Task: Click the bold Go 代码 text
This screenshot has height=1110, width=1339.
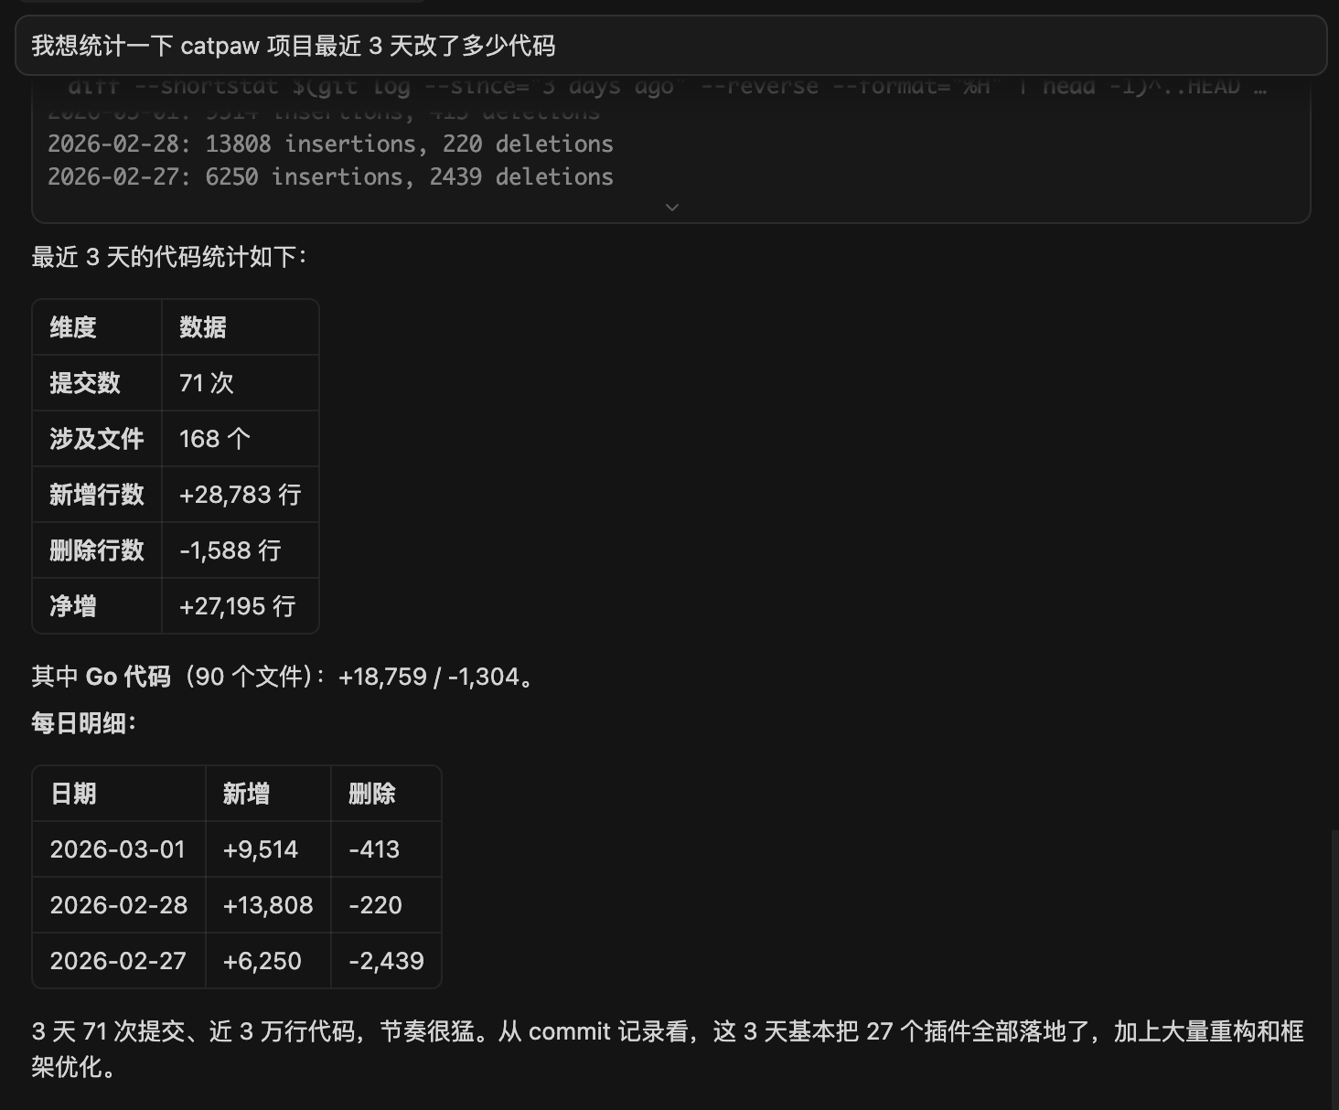Action: pos(128,677)
